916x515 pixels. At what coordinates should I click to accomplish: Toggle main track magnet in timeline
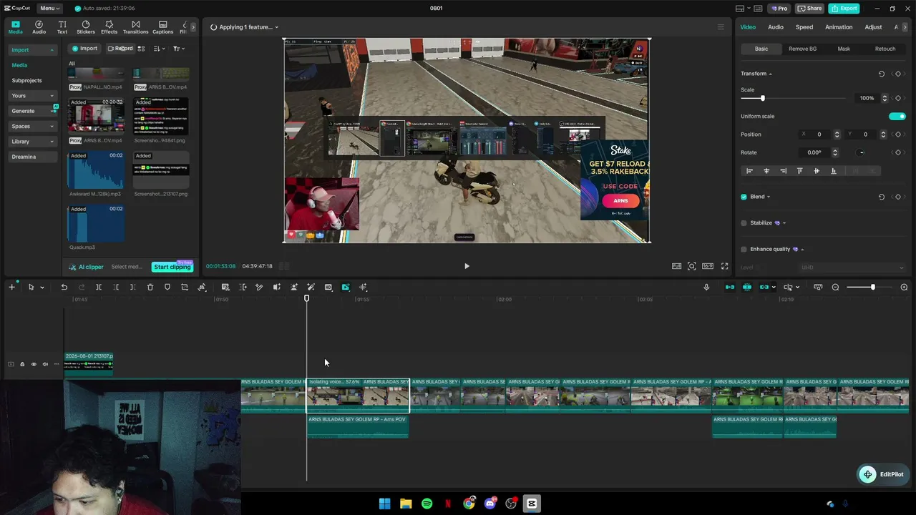[x=729, y=287]
